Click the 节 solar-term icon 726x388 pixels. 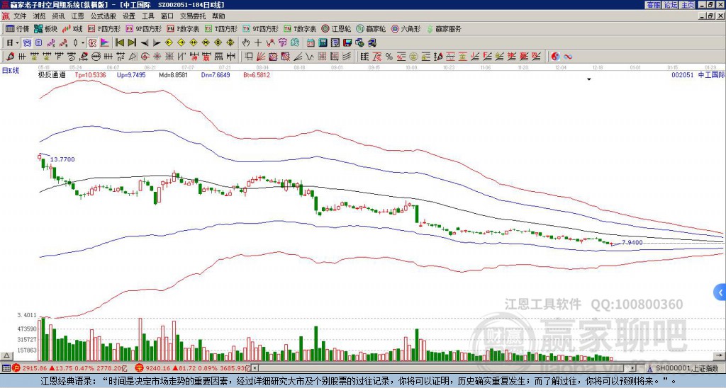point(282,43)
